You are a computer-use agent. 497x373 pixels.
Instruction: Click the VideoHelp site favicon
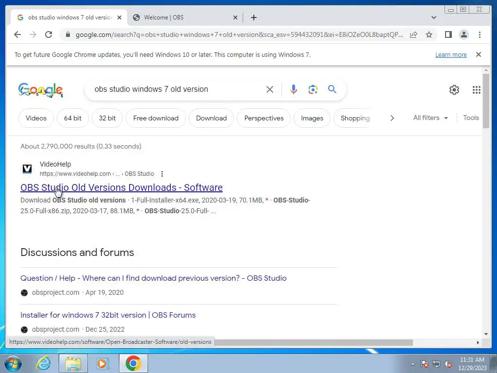pos(27,169)
